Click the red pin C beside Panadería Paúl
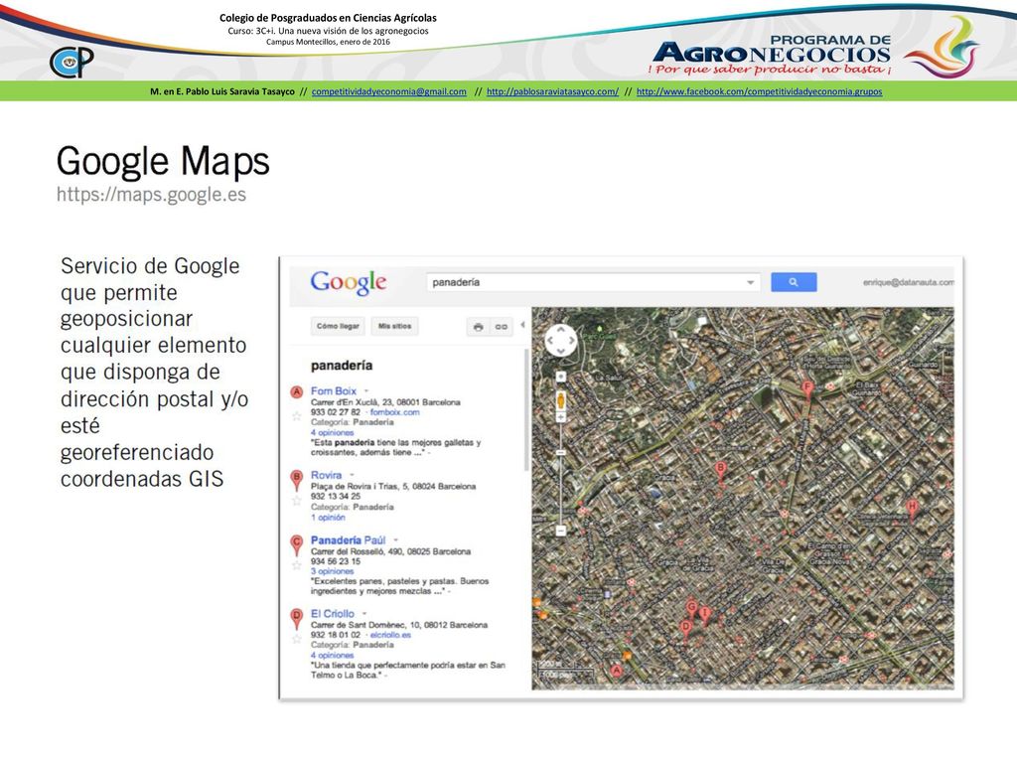Screen dimensions: 1017x763 point(296,545)
